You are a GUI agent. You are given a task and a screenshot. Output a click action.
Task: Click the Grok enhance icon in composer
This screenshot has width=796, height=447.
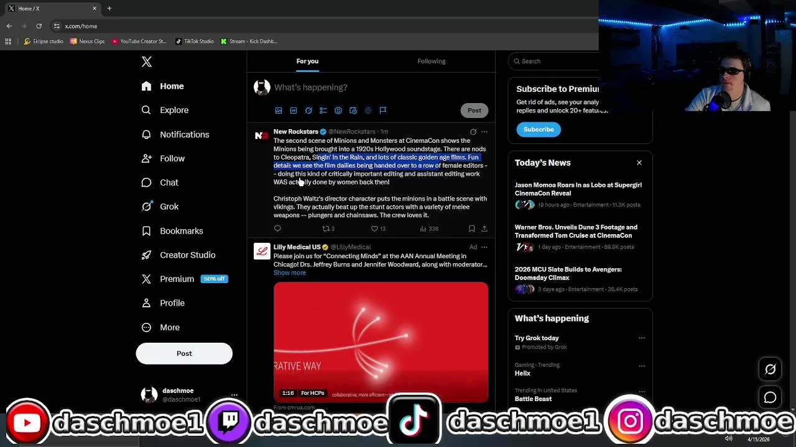click(x=308, y=111)
